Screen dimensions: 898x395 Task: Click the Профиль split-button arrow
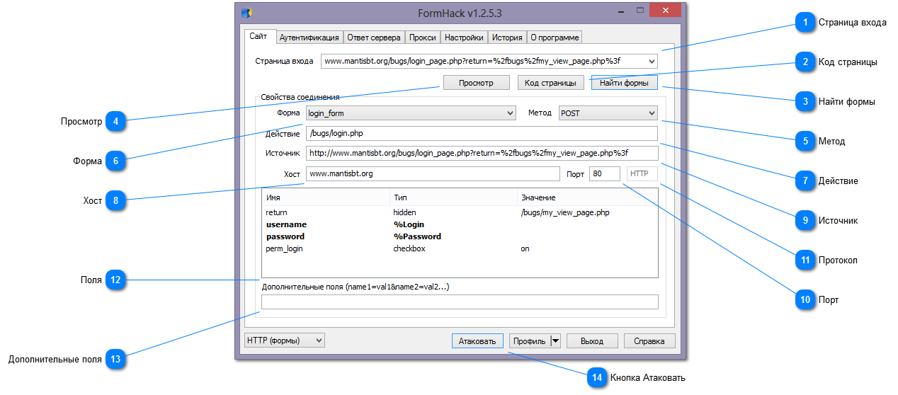coord(555,340)
